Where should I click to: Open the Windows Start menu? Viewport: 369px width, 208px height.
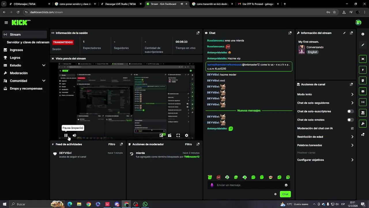(4, 204)
